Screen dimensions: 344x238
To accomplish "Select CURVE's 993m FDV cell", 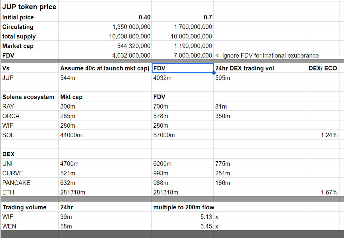I will click(182, 173).
